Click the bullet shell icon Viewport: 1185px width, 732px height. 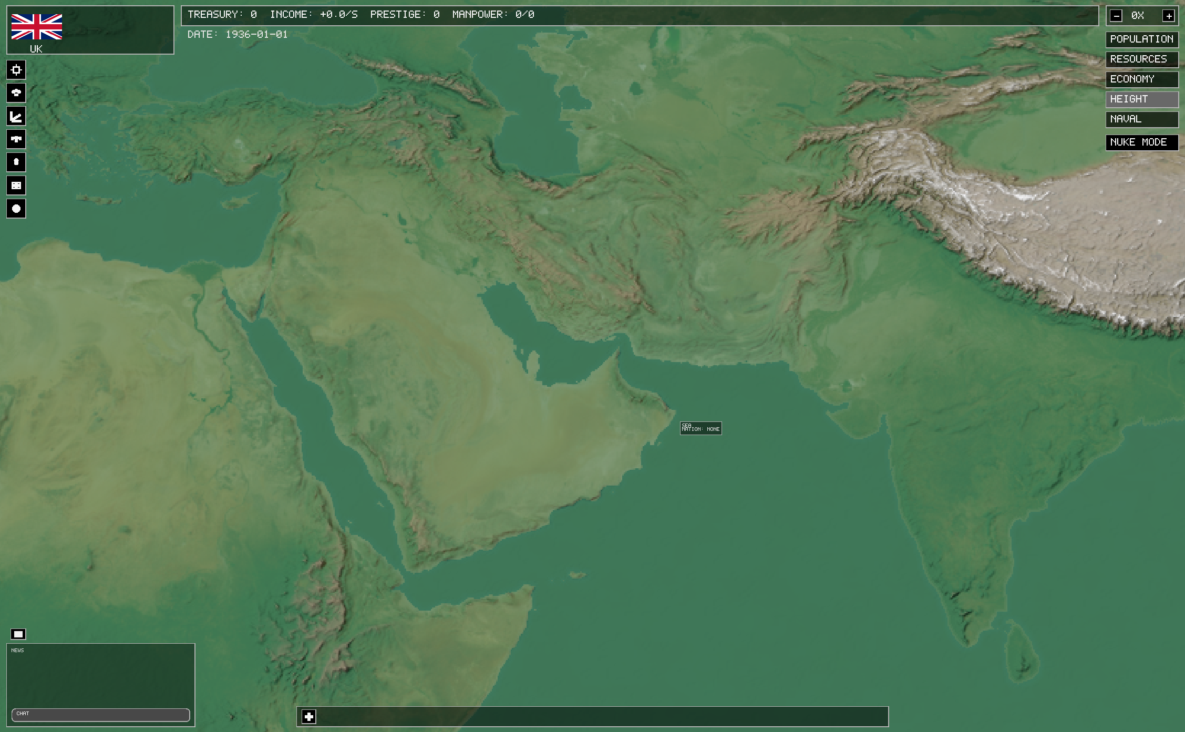16,162
